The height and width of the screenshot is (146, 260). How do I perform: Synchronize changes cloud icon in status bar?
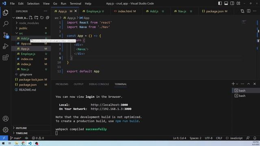tap(26, 138)
